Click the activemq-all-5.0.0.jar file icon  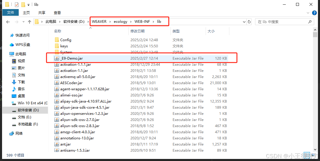(57, 77)
